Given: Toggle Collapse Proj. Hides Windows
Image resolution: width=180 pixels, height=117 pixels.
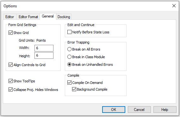Looking at the screenshot, I should (10, 90).
